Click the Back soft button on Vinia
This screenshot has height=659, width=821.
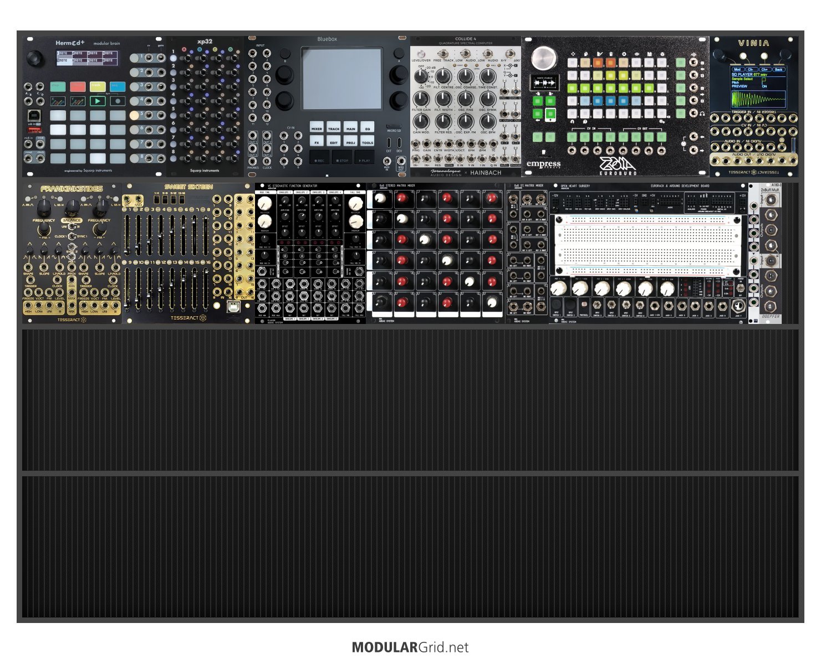(x=778, y=70)
